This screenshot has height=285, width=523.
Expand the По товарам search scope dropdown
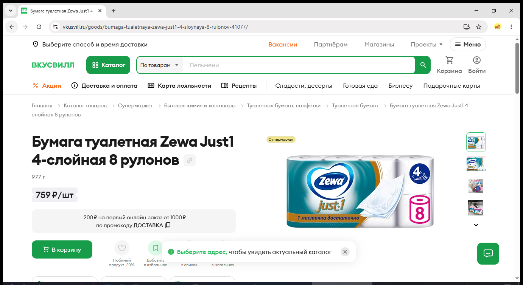point(160,65)
